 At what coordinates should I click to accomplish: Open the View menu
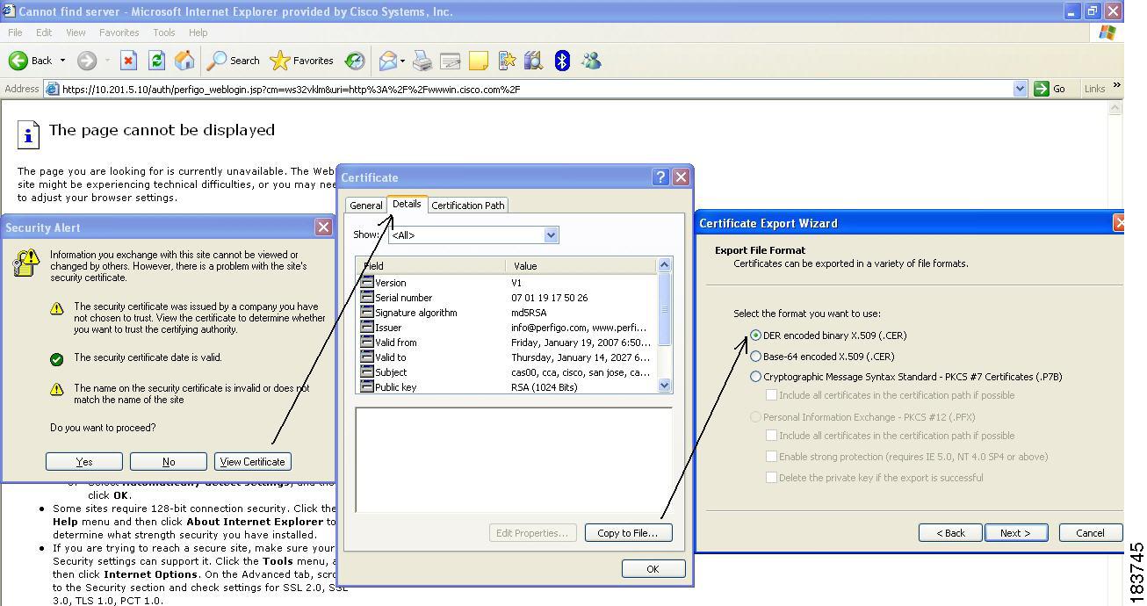pos(76,32)
